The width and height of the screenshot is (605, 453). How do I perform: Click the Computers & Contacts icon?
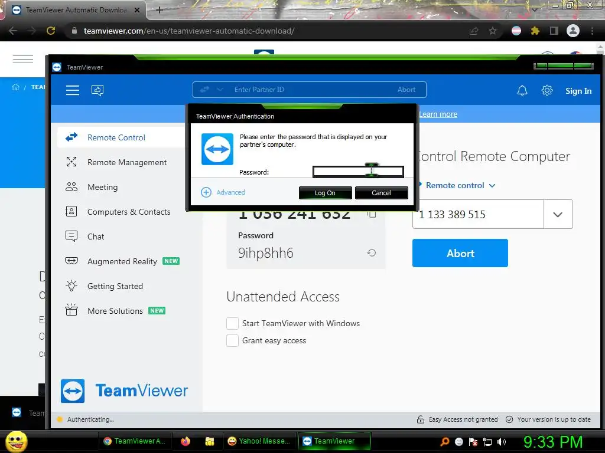pyautogui.click(x=71, y=212)
